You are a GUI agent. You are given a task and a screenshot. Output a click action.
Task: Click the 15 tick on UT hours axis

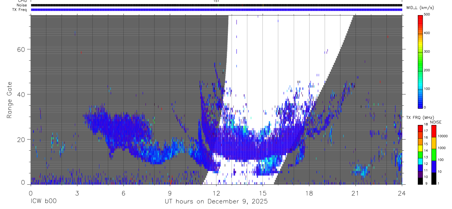pos(262,193)
